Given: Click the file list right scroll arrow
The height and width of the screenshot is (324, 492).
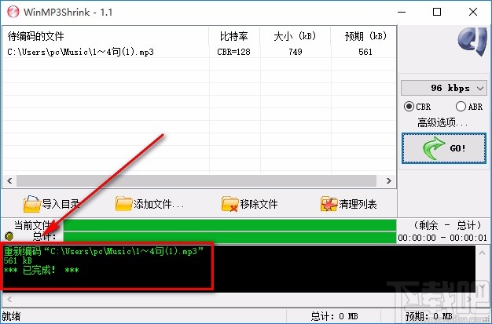Looking at the screenshot, I should pyautogui.click(x=389, y=180).
